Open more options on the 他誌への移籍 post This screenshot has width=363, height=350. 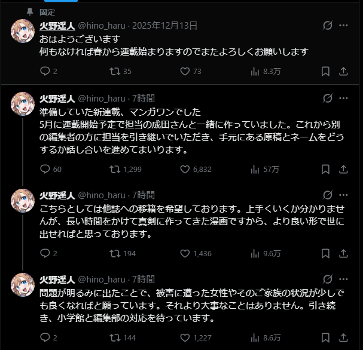click(x=344, y=195)
